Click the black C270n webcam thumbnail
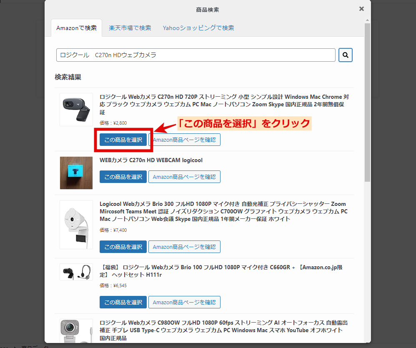The width and height of the screenshot is (416, 348). 76,110
